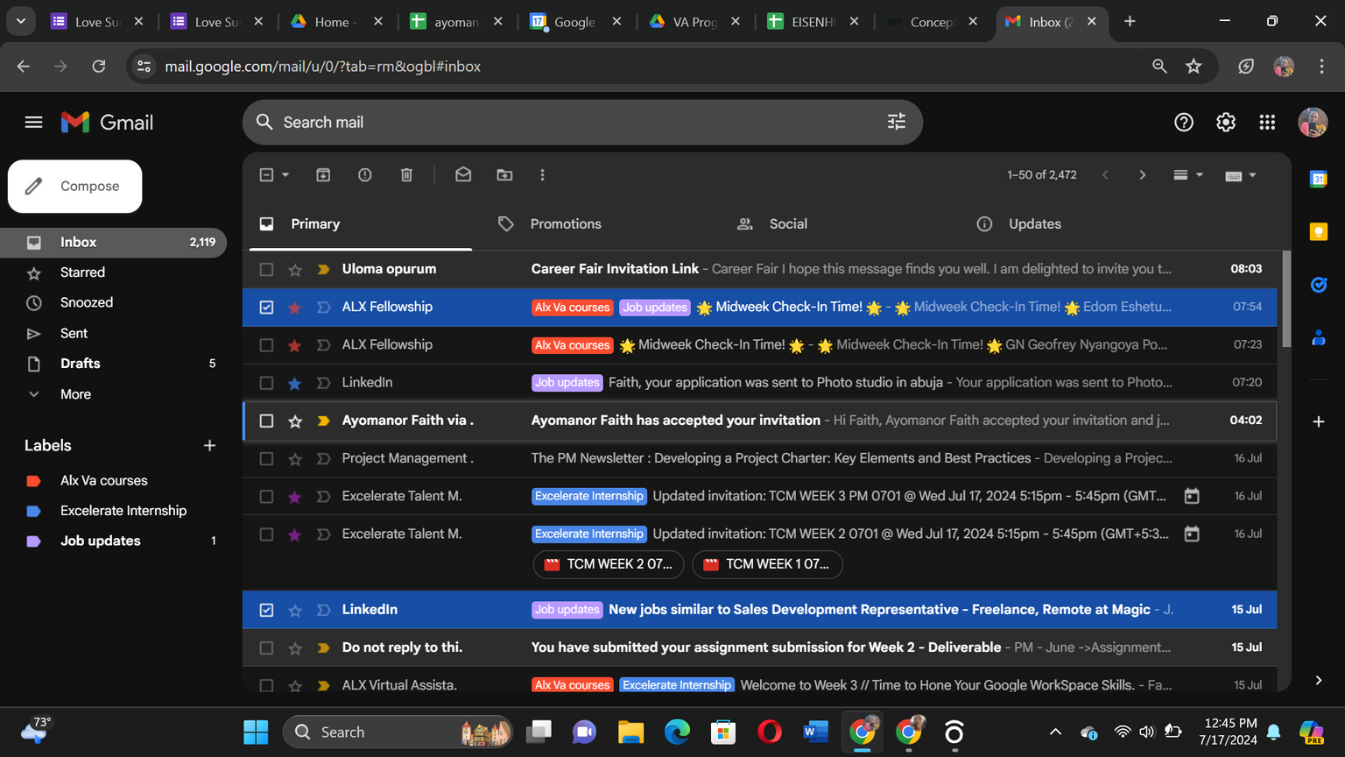The width and height of the screenshot is (1345, 757).
Task: Select checkbox for Project Management email
Action: click(x=266, y=458)
